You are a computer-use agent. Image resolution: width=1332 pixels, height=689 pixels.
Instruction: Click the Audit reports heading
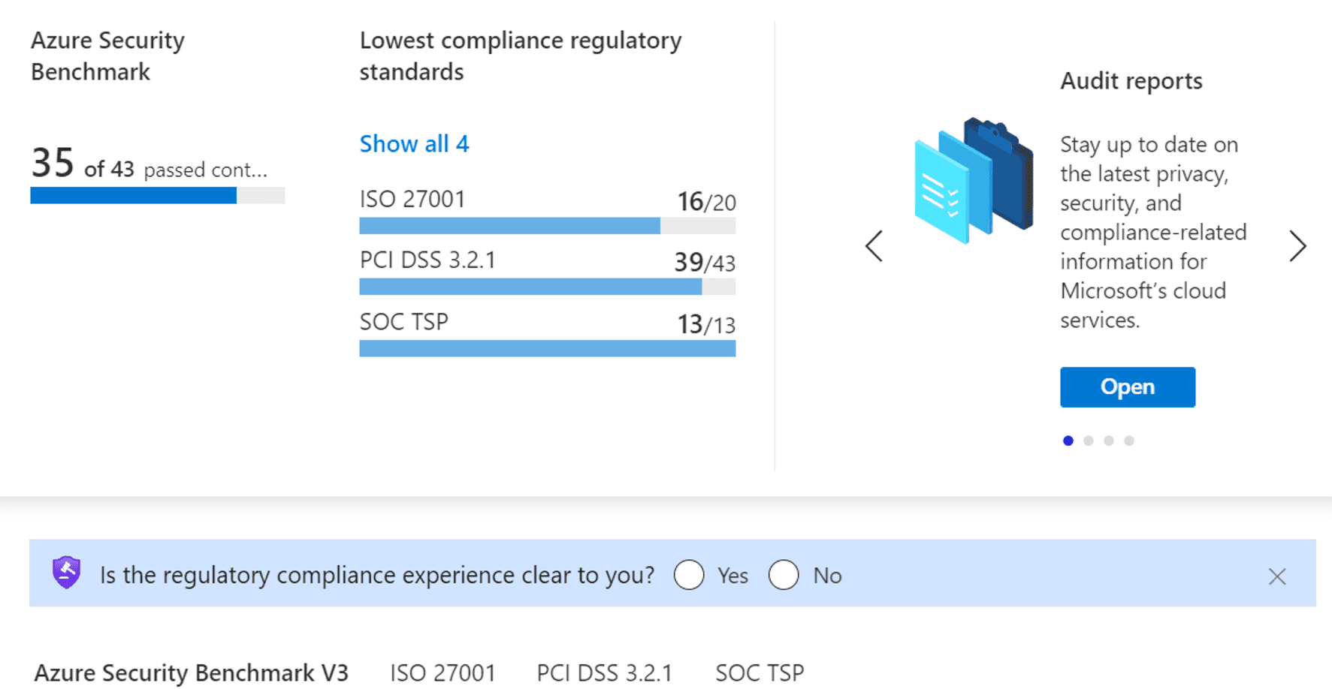pyautogui.click(x=1131, y=80)
